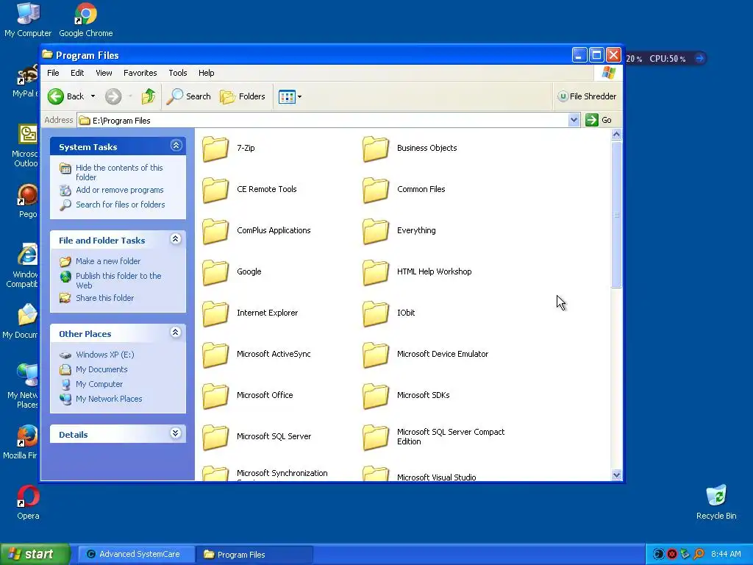Click Add or remove programs link
The image size is (753, 565).
tap(120, 190)
